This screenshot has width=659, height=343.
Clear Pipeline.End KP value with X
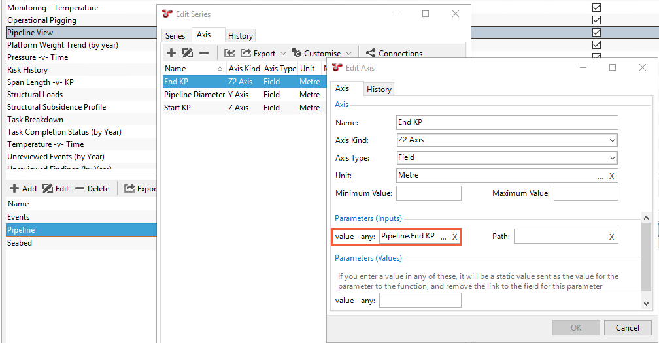coord(454,237)
